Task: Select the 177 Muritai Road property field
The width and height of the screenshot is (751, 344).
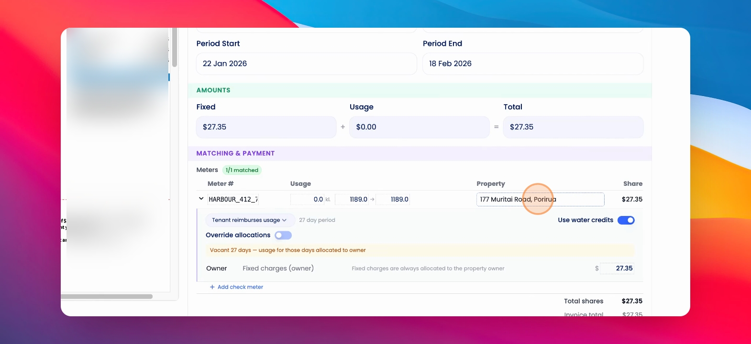Action: click(541, 199)
